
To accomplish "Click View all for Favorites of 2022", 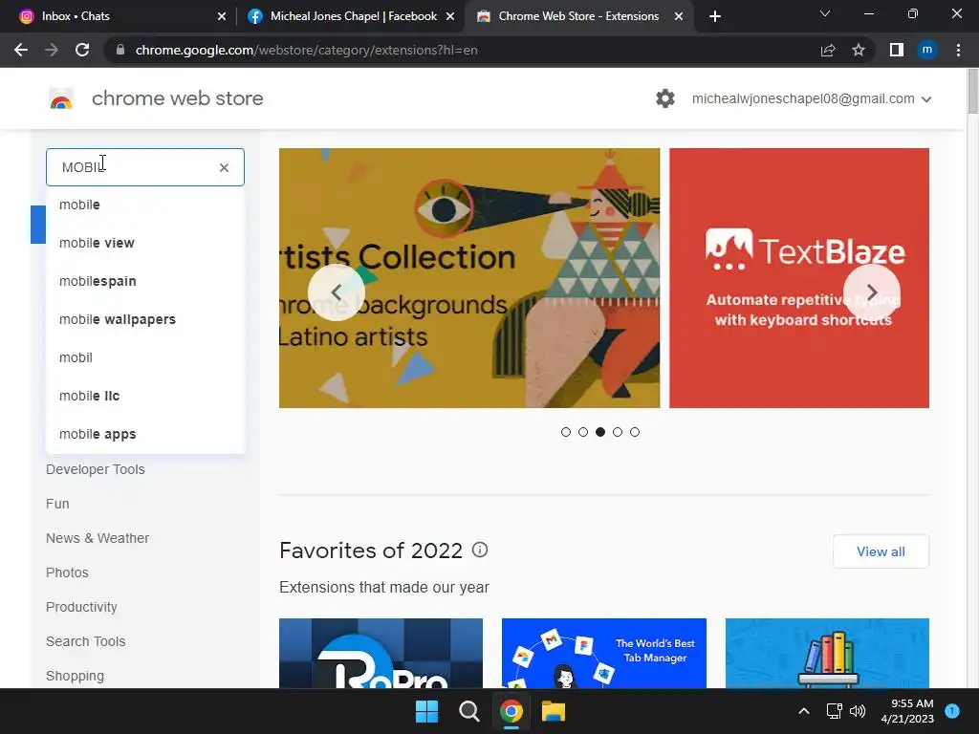I will click(881, 551).
